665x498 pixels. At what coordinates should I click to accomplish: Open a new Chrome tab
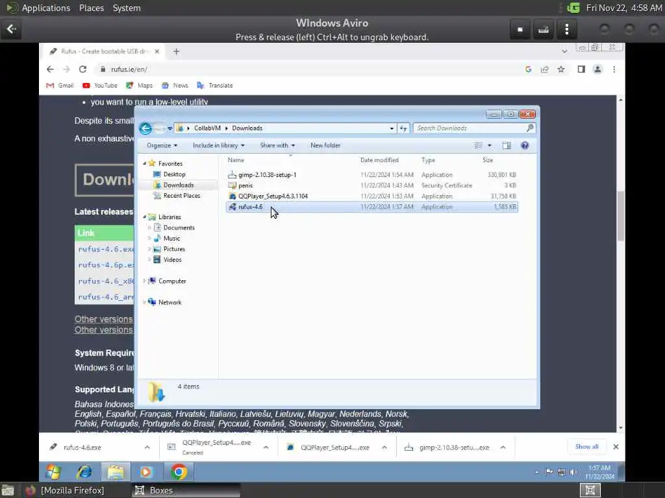[177, 52]
